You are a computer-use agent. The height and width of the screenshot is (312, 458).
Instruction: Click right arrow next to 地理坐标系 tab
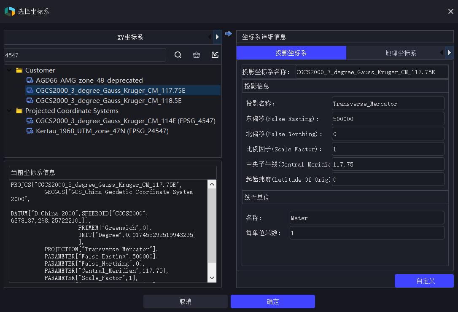(449, 53)
